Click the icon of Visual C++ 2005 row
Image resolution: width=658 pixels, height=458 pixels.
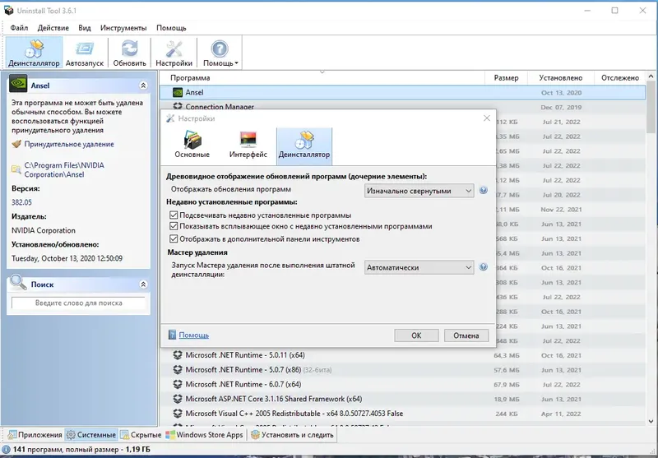pyautogui.click(x=178, y=414)
